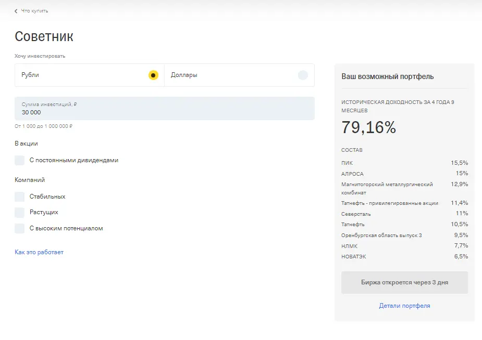Click 'Биржа откроется через 3 дня' button
Screen dimensions: 482x340
404,282
